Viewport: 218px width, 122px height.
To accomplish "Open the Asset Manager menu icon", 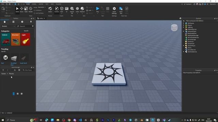I will point(3,70).
